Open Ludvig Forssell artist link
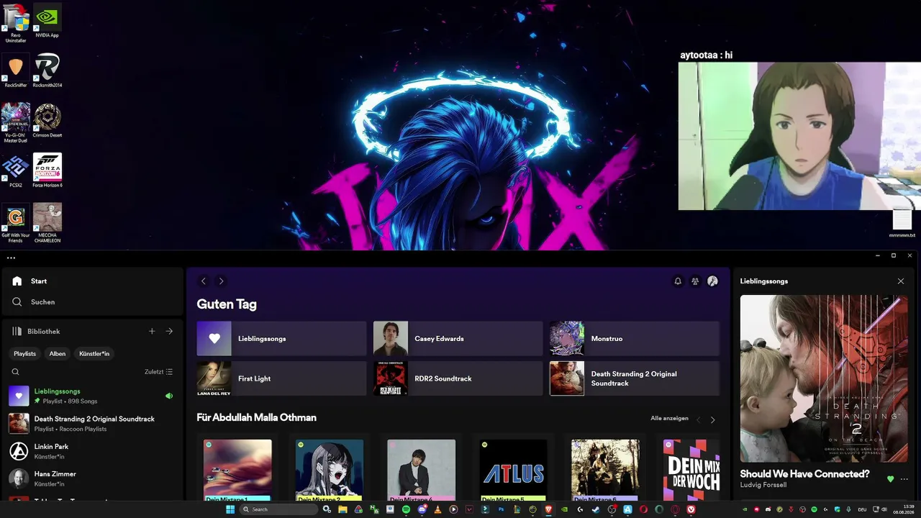This screenshot has height=518, width=921. (x=763, y=485)
